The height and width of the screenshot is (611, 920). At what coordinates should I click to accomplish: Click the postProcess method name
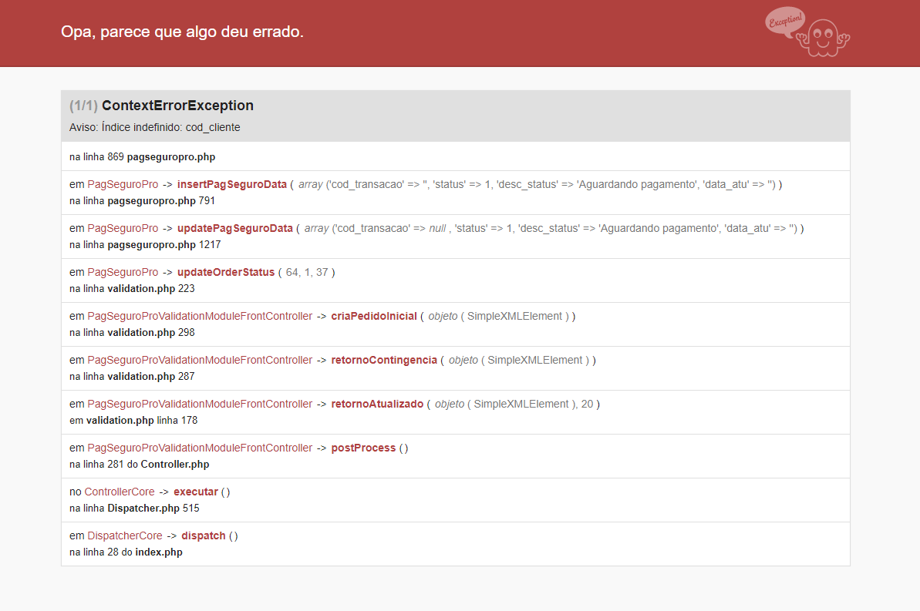(363, 448)
